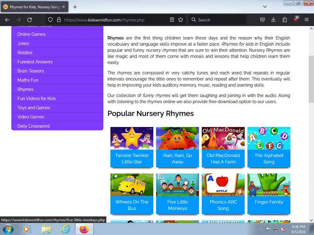The image size is (314, 235).
Task: Click Finger Family label
Action: click(269, 202)
